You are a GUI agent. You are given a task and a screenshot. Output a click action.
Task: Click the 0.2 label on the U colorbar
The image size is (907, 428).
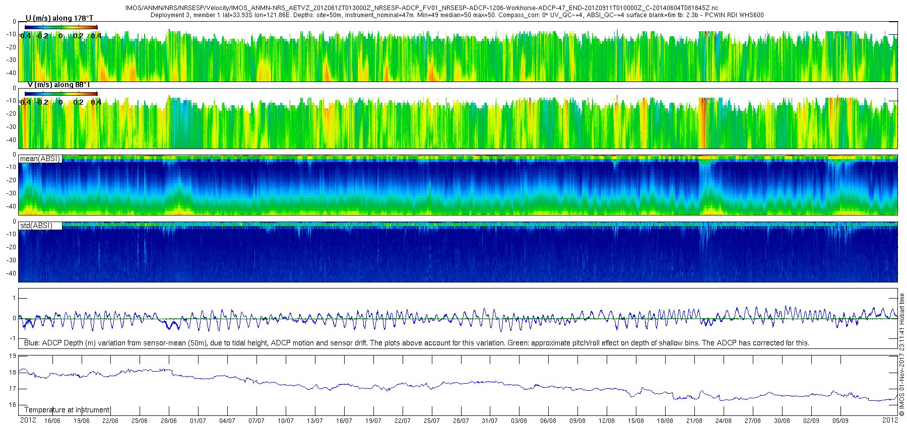[x=78, y=36]
